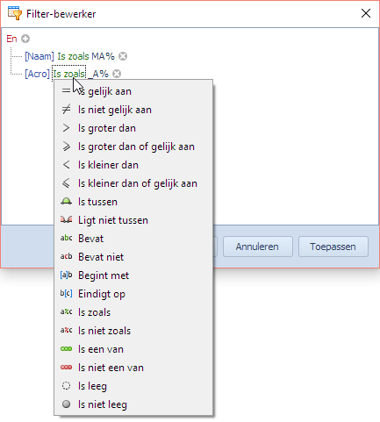This screenshot has width=380, height=422.
Task: Choose 'Is groter dan of gelijk aan'
Action: coord(133,147)
